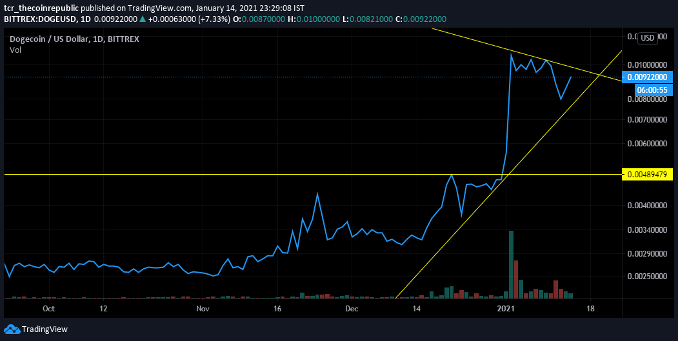The width and height of the screenshot is (678, 341).
Task: Click tcr_thecoinrepublic author name
Action: (x=41, y=8)
